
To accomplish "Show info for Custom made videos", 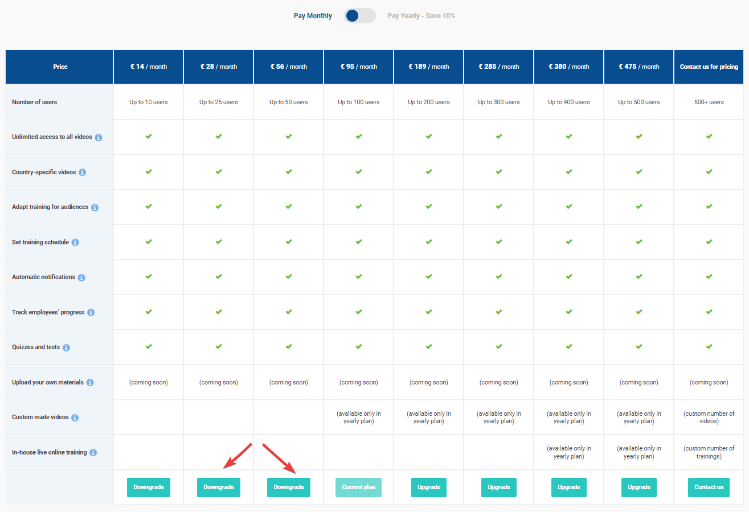I will [x=75, y=417].
